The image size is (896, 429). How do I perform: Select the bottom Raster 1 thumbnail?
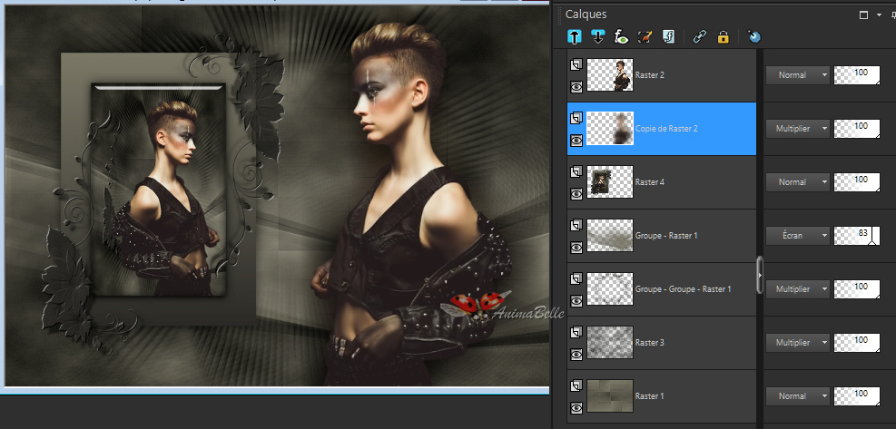point(610,395)
